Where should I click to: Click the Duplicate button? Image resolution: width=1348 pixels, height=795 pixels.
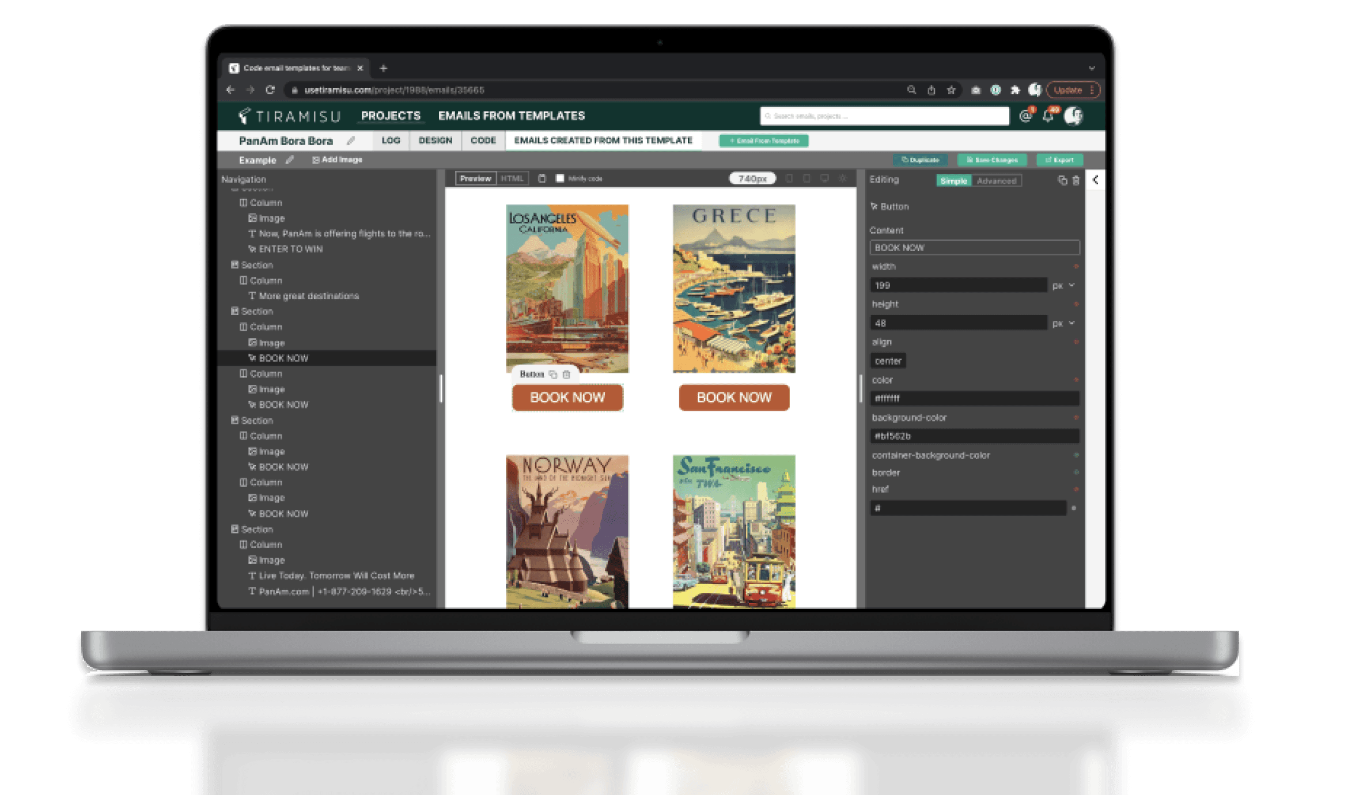click(920, 160)
